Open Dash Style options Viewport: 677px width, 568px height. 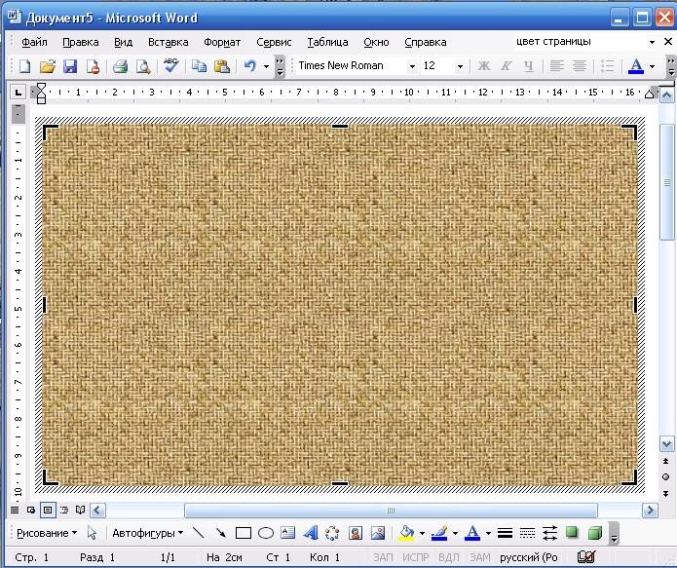tap(527, 533)
